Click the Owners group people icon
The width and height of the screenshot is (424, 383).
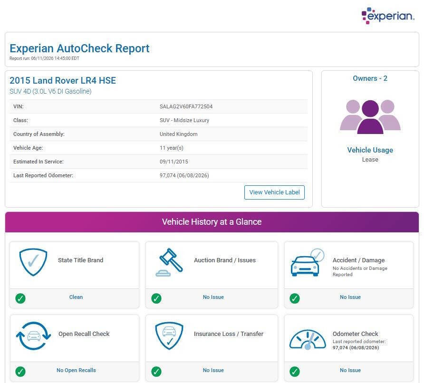click(370, 117)
